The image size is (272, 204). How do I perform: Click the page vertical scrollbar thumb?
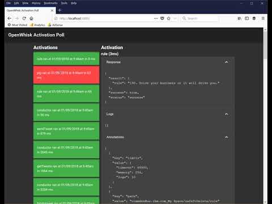click(265, 45)
